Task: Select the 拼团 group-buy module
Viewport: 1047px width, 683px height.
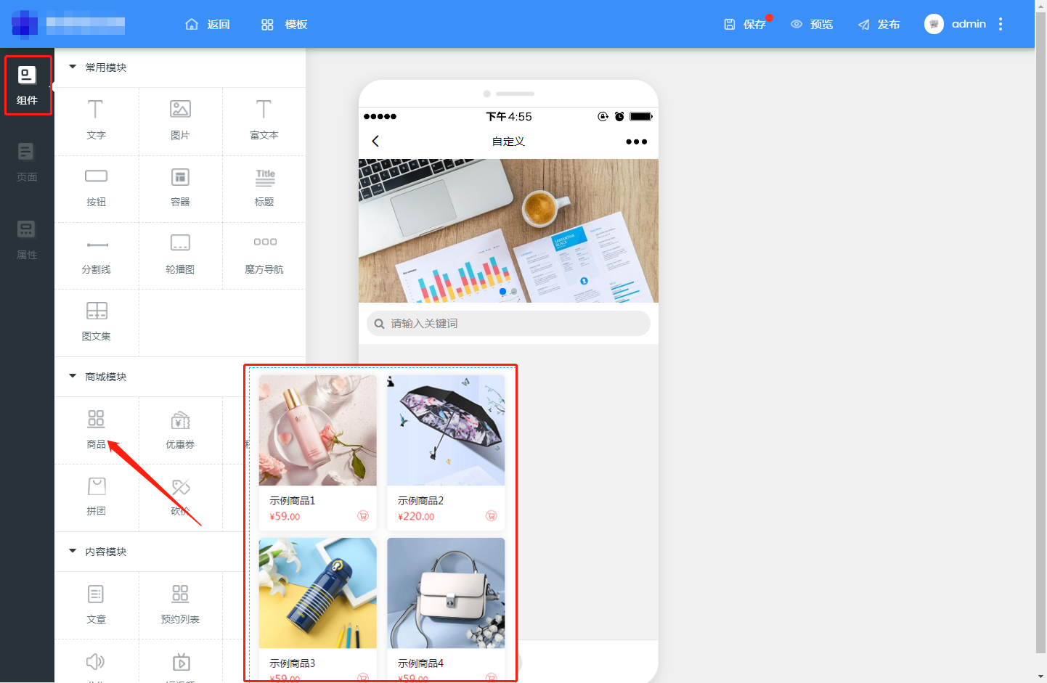Action: pos(96,496)
